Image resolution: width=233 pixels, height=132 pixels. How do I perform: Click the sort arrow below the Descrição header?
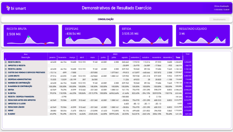pos(5,59)
